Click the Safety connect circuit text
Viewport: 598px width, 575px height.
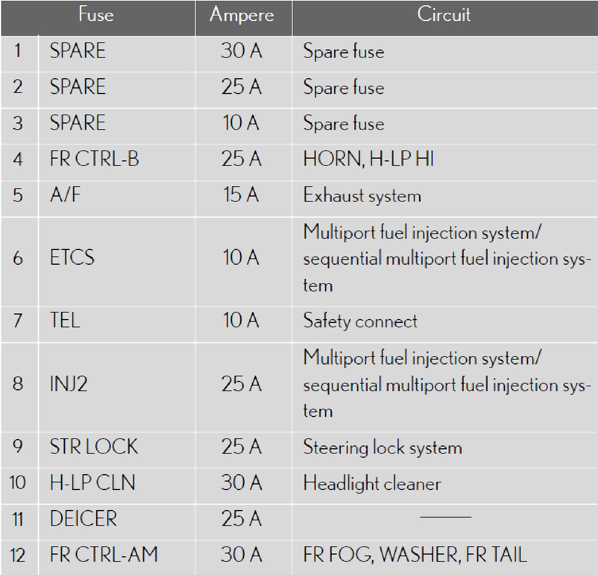pyautogui.click(x=360, y=321)
